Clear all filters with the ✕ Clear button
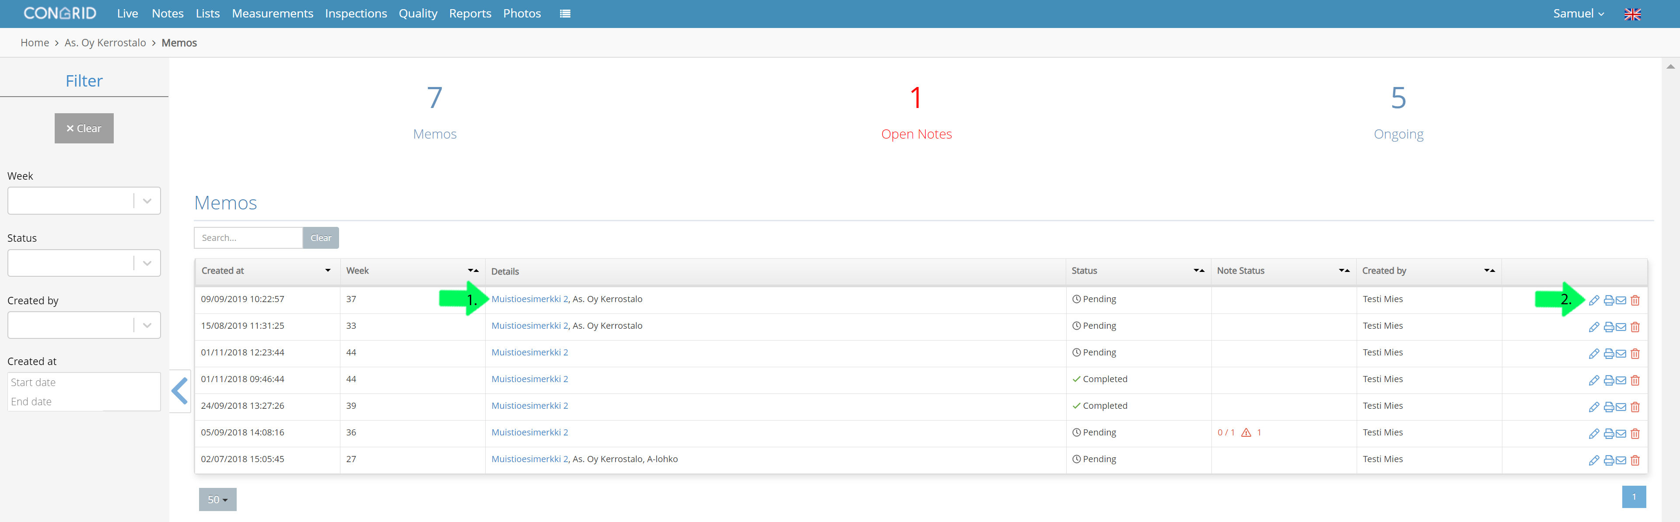The height and width of the screenshot is (522, 1680). 84,129
